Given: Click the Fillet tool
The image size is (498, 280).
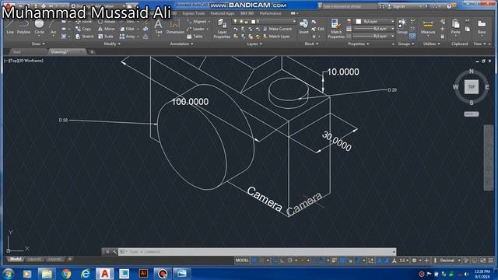Looking at the screenshot, I should click(x=128, y=29).
